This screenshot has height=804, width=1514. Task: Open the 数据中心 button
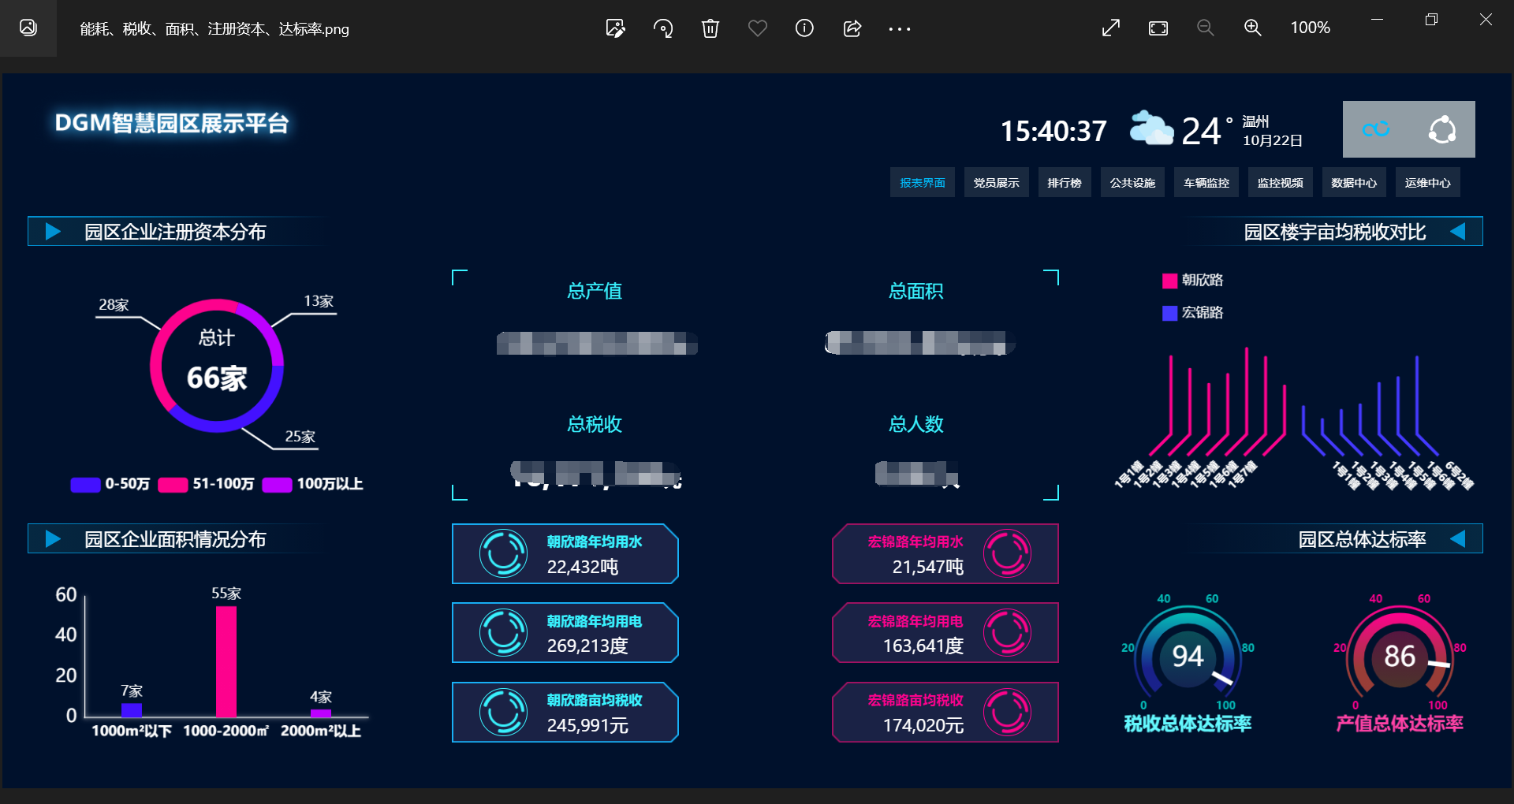point(1353,183)
